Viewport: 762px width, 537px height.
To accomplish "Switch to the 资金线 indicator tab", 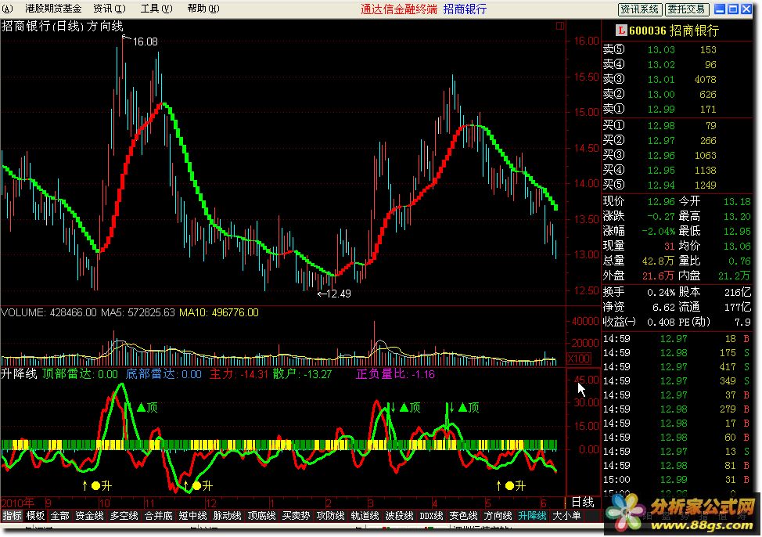I will tap(89, 515).
